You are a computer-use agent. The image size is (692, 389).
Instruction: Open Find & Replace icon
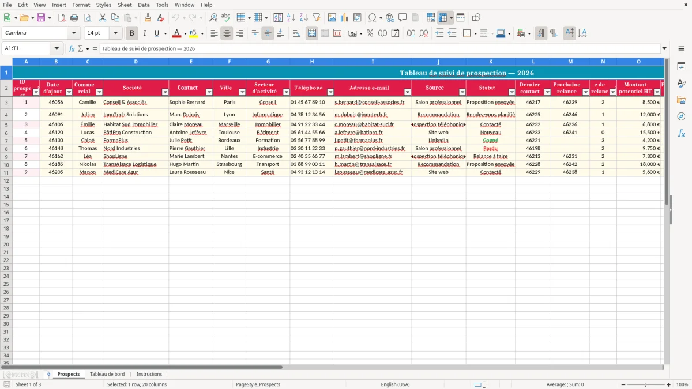coord(213,18)
